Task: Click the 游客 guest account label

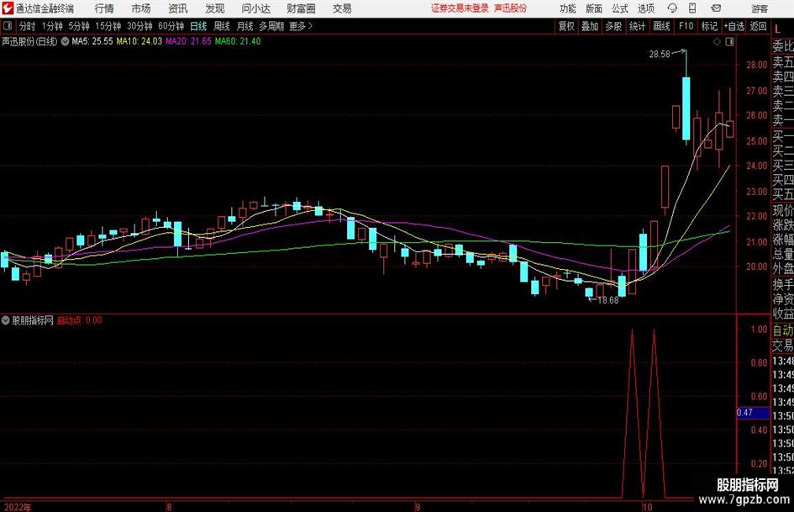Action: 760,8
